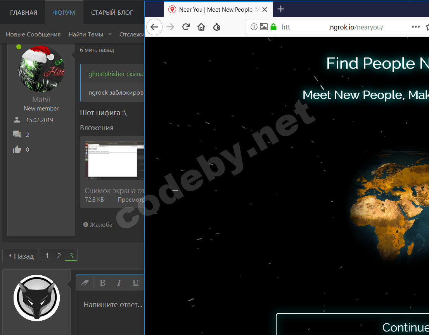Click the fox avatar beside reply box
Image resolution: width=429 pixels, height=335 pixels.
[37, 298]
